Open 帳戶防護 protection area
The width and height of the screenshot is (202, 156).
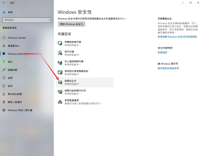coord(85,53)
